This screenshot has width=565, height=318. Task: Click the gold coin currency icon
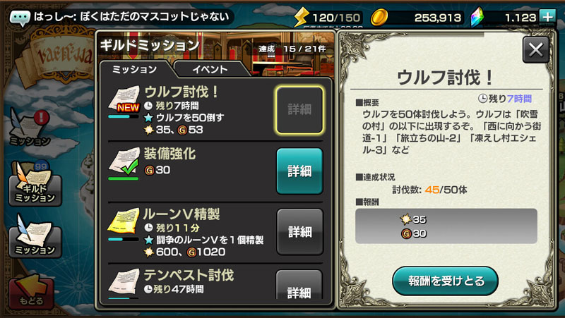379,17
